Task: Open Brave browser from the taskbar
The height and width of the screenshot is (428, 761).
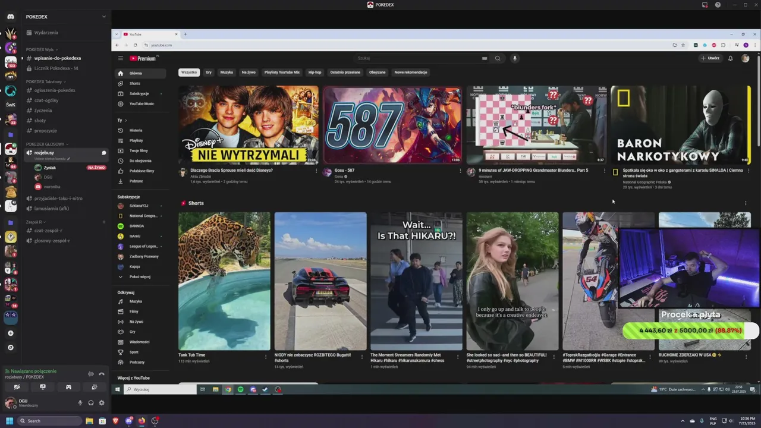Action: [x=115, y=421]
